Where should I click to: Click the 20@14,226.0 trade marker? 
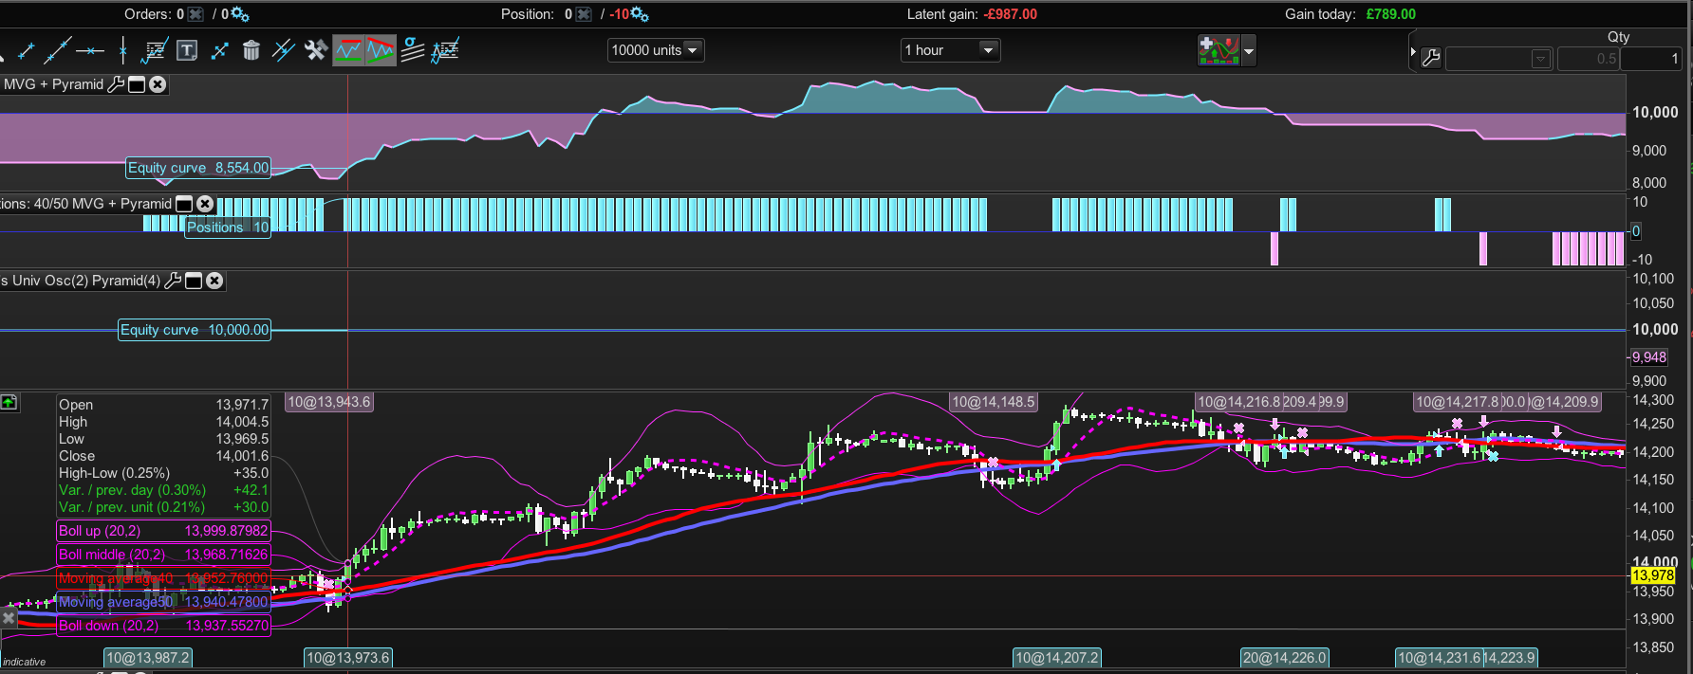tap(1285, 658)
